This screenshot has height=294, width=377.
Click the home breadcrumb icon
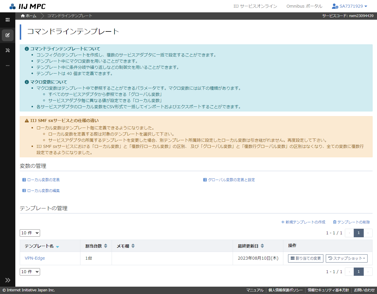tap(23, 16)
